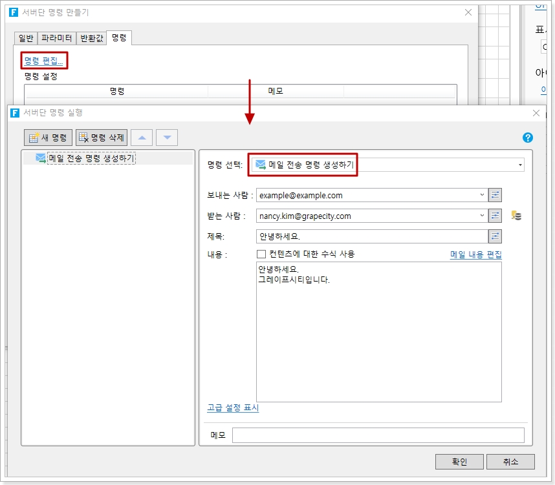Switch to the 반환값 tab
The height and width of the screenshot is (485, 555).
[x=91, y=38]
